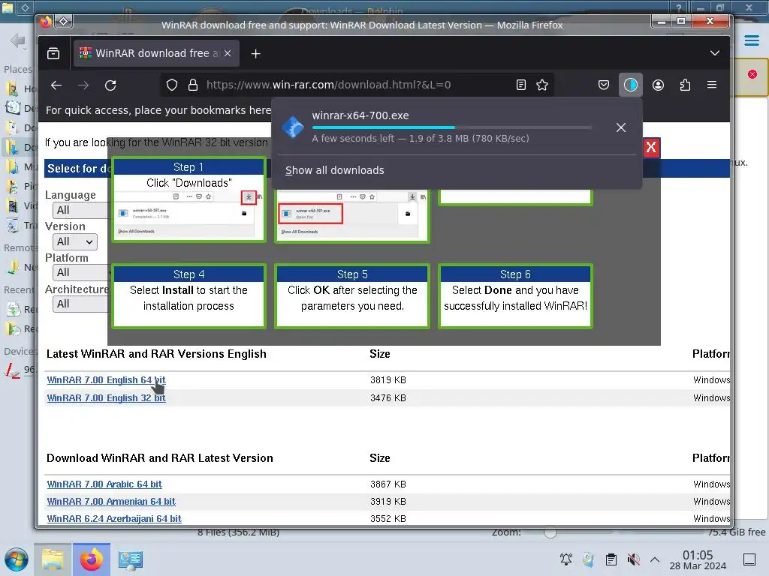The width and height of the screenshot is (769, 576).
Task: Open the Platform dropdown set to All
Action: [80, 272]
